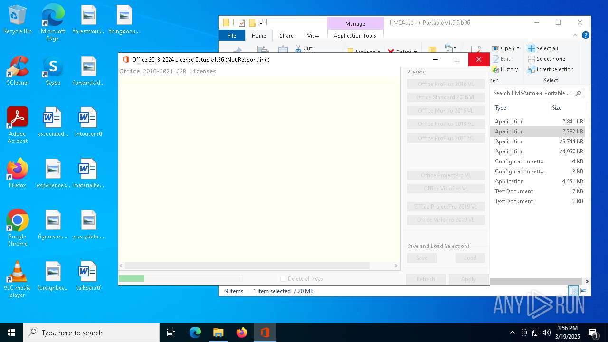The width and height of the screenshot is (608, 342).
Task: Click the Manage contextual tab header
Action: click(355, 24)
